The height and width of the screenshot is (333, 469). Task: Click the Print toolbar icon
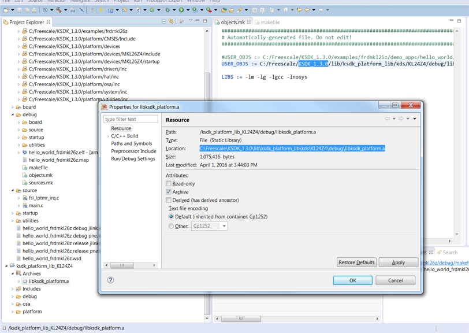pos(35,10)
